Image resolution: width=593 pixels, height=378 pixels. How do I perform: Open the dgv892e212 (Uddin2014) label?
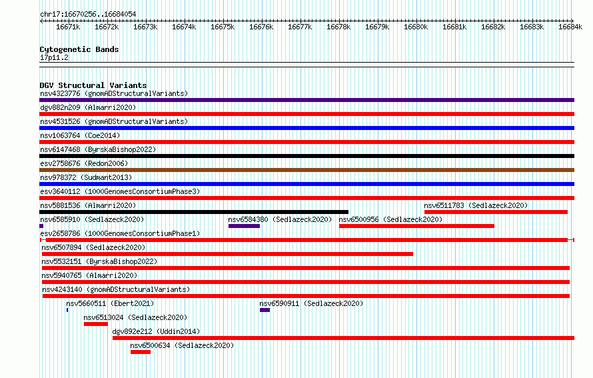(156, 331)
